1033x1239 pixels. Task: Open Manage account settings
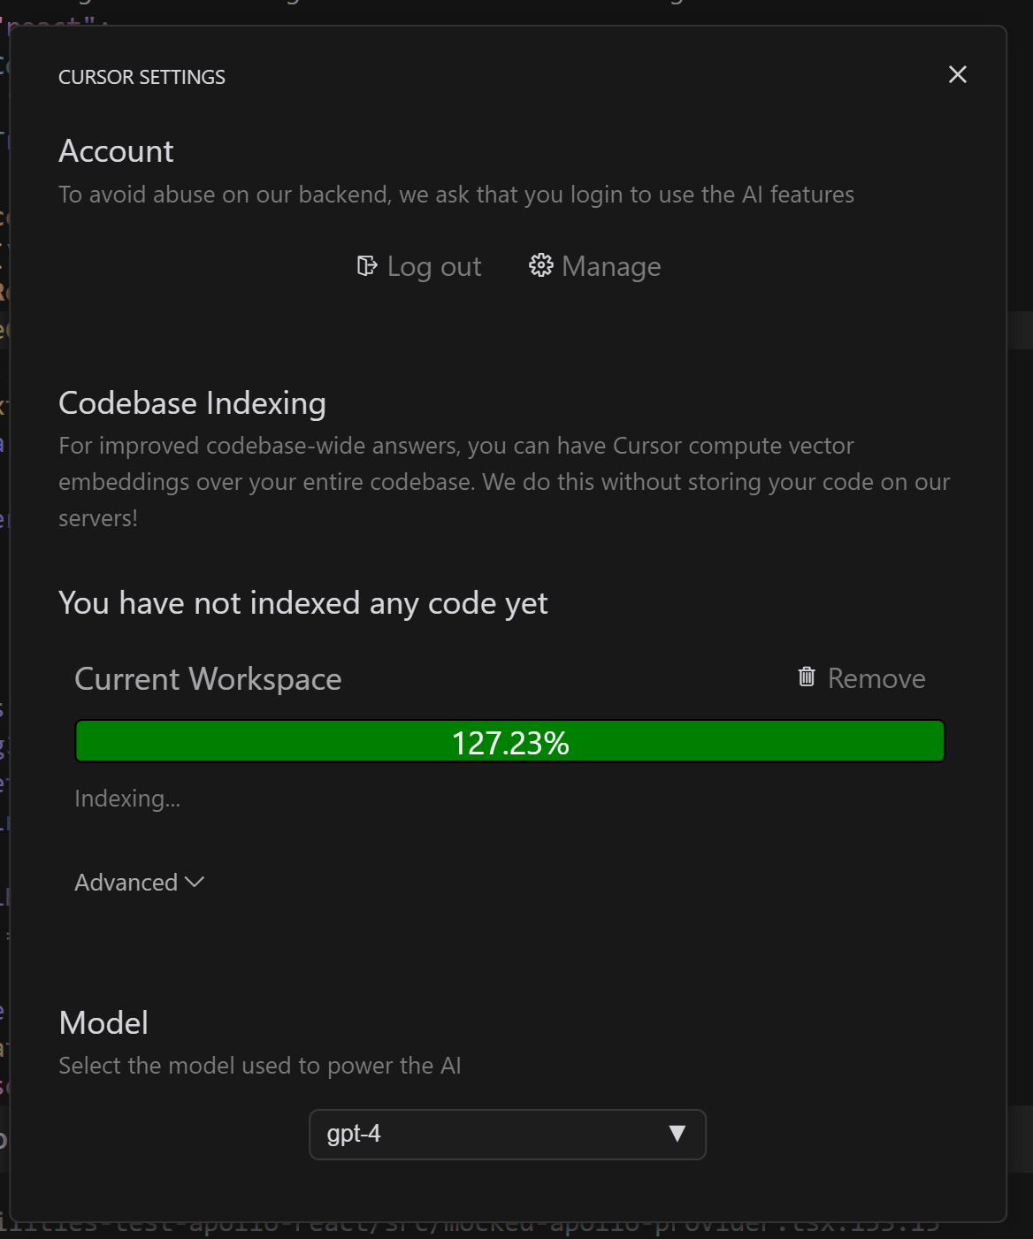pyautogui.click(x=594, y=266)
